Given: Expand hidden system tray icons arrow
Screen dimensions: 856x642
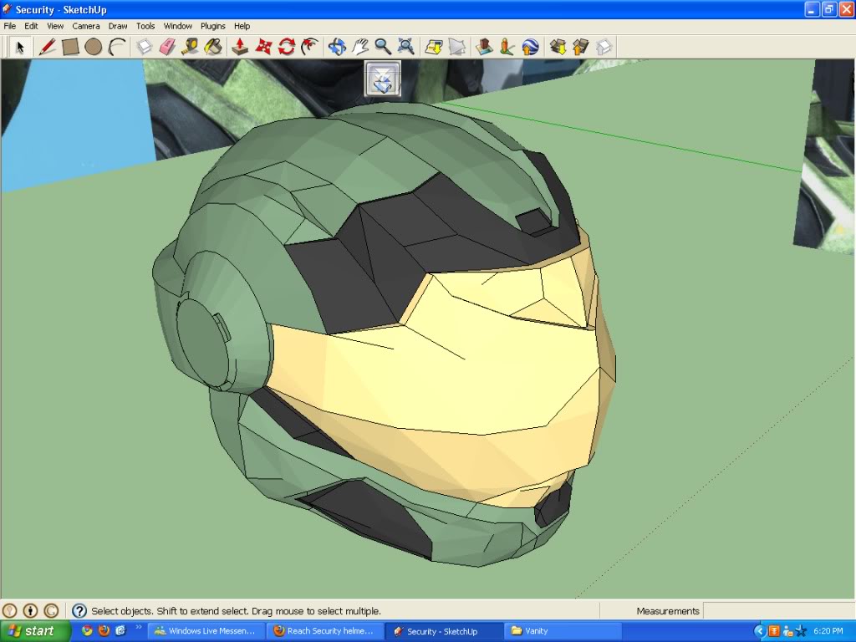Looking at the screenshot, I should [x=759, y=632].
